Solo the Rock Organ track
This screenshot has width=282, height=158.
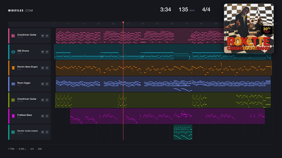[47, 84]
